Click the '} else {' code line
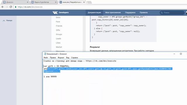This screenshot has height=105, width=187. click(98, 29)
